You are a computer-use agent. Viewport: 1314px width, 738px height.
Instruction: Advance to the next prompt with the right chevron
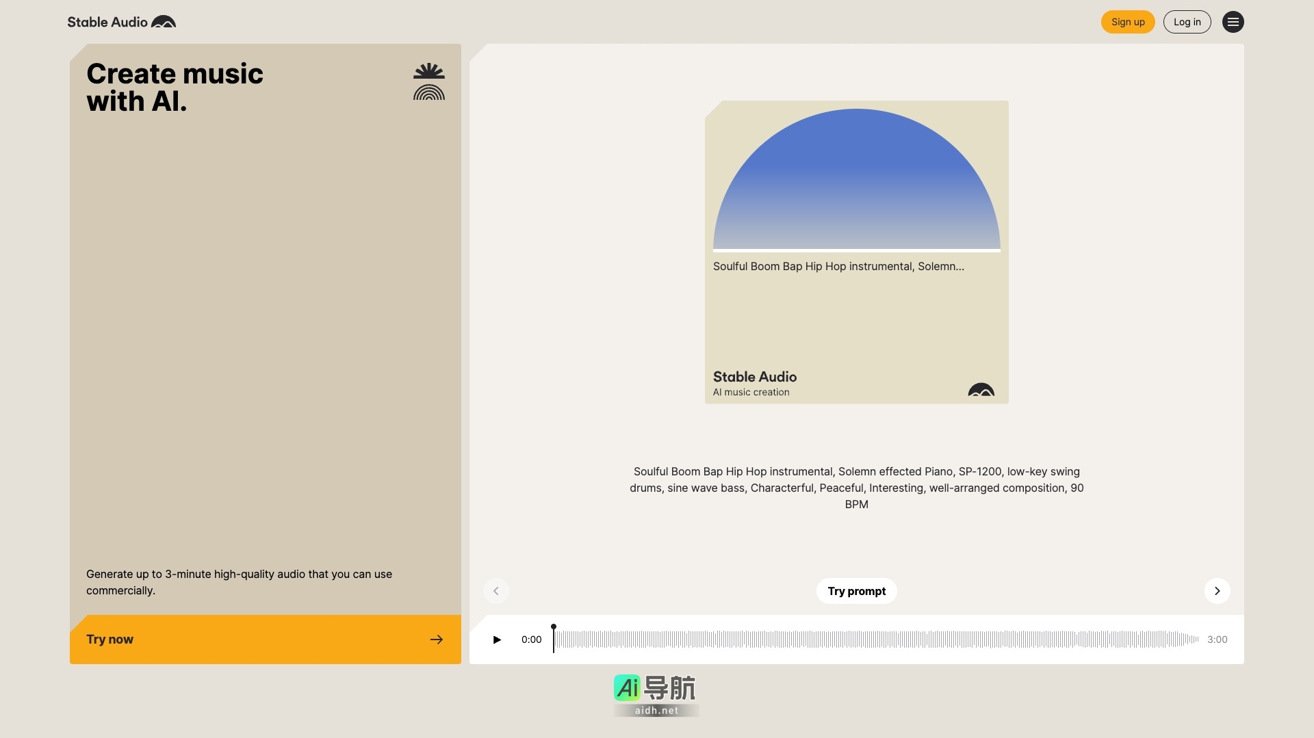click(1217, 591)
